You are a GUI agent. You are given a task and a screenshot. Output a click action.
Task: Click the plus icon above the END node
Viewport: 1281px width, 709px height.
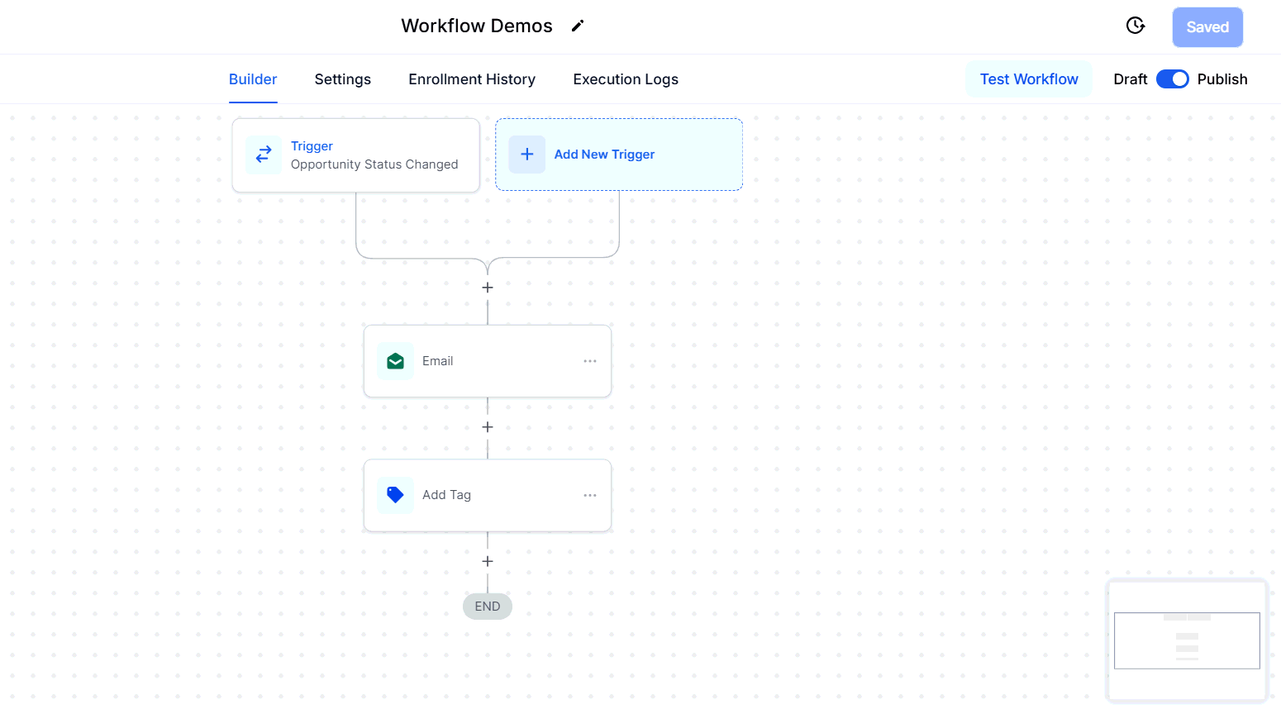click(x=487, y=561)
